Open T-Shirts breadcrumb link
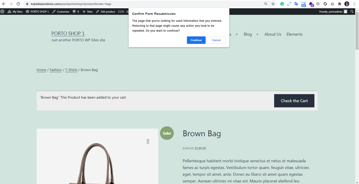Viewport: 359px width, 184px height. pyautogui.click(x=71, y=70)
